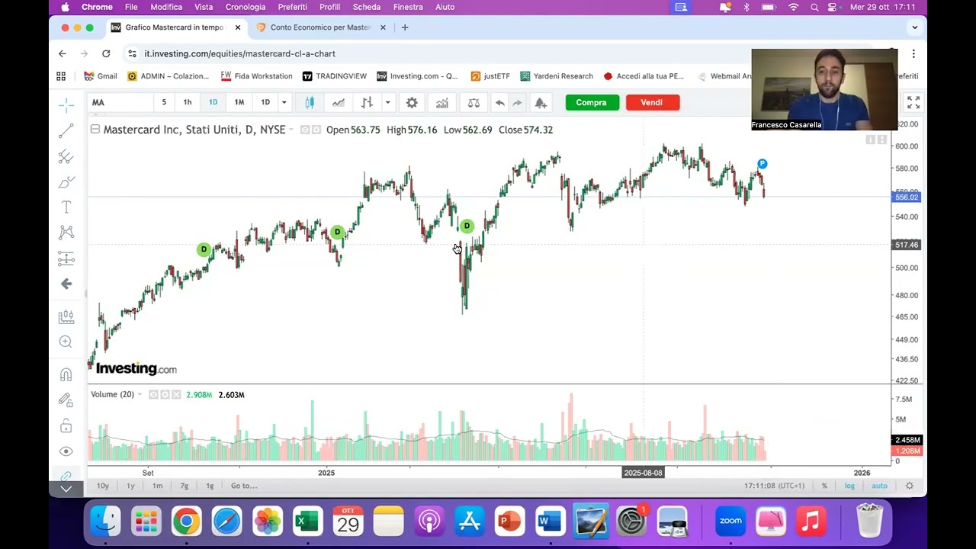Image resolution: width=976 pixels, height=549 pixels.
Task: Choose the candlestick chart style
Action: 310,102
